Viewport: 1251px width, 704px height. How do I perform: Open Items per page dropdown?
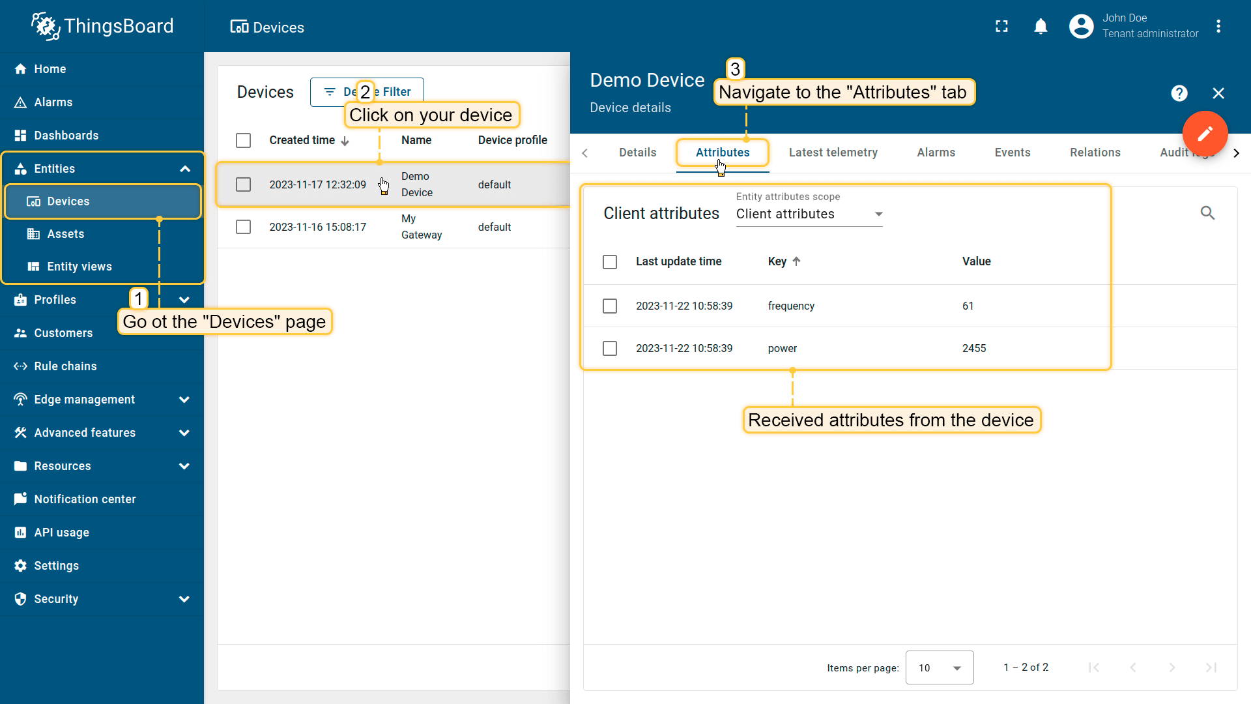click(x=940, y=667)
